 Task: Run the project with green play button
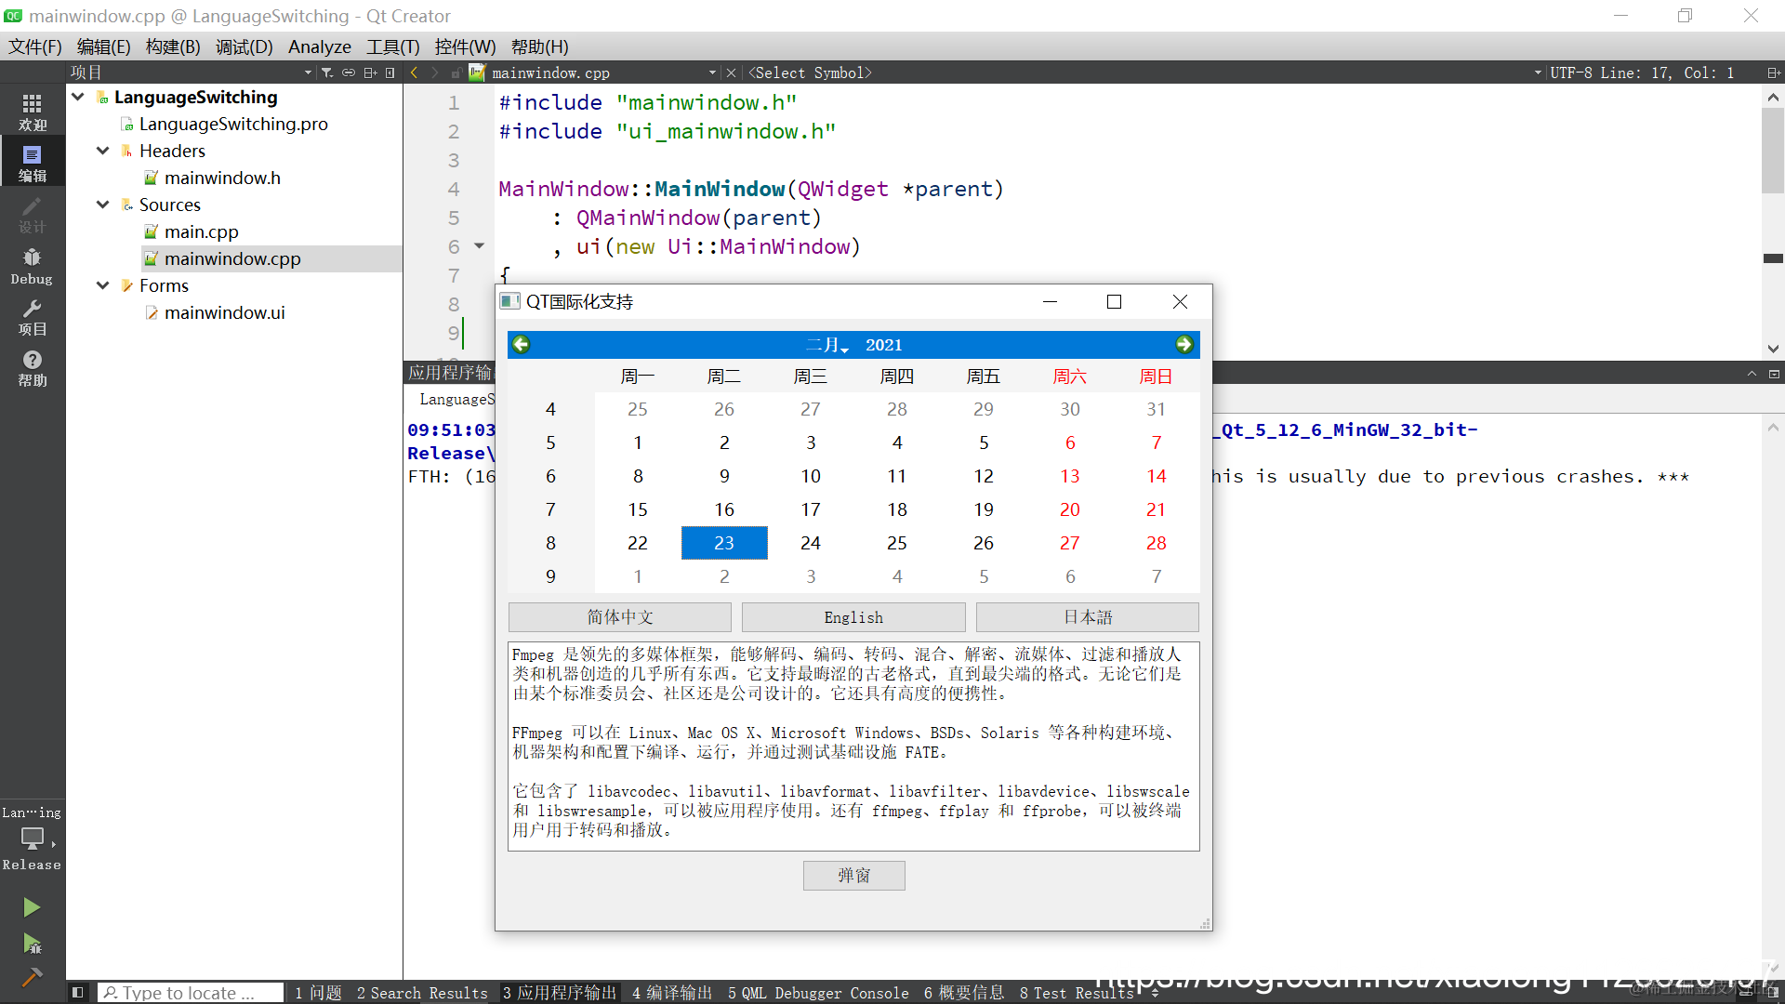(x=32, y=906)
